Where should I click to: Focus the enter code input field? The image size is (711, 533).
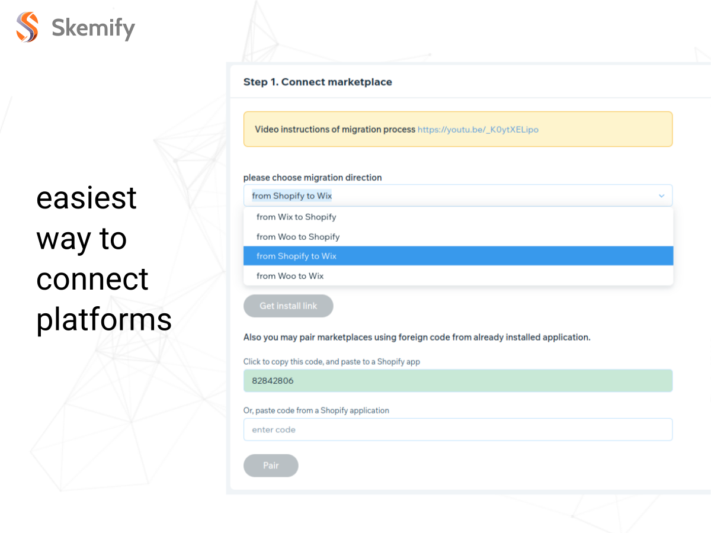pos(458,429)
